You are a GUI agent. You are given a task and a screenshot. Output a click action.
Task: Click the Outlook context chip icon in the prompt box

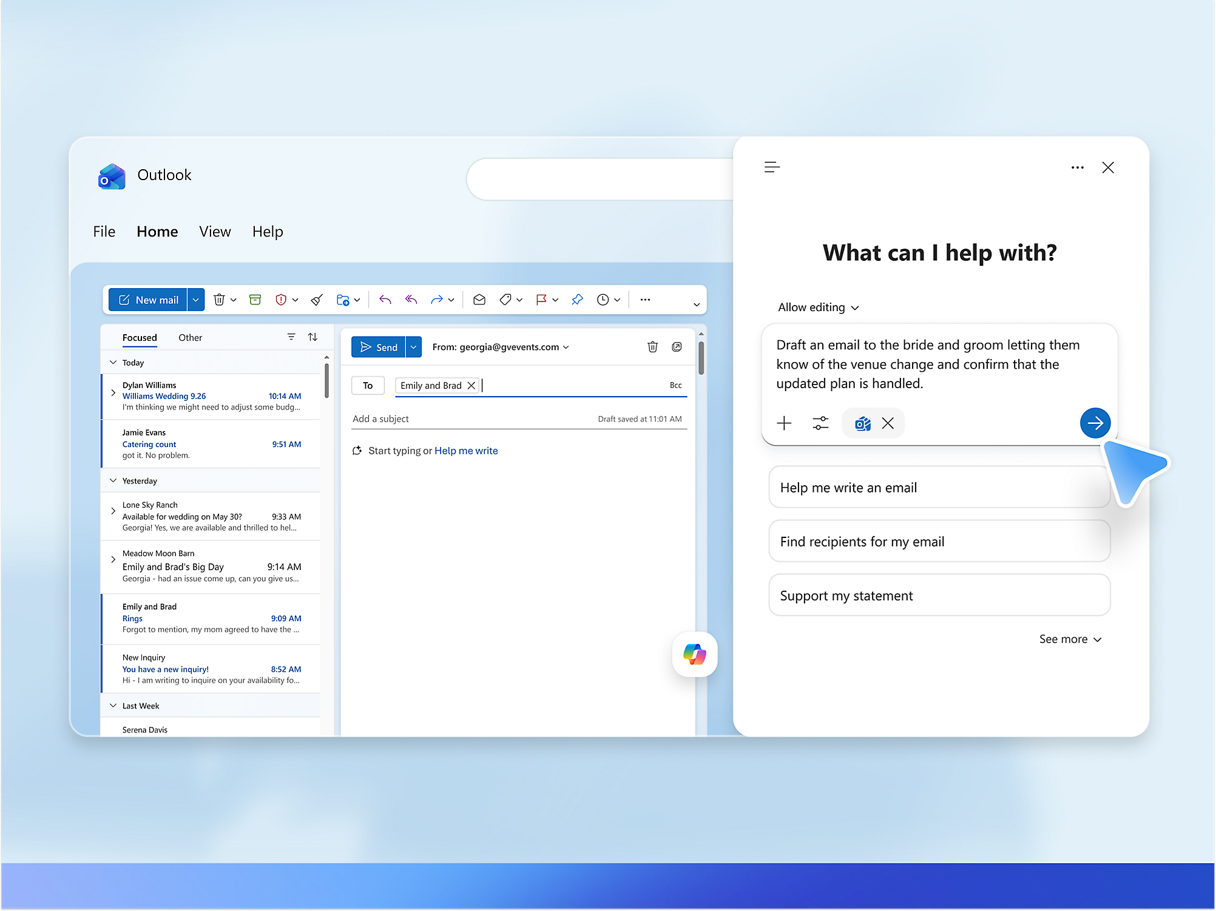(x=863, y=423)
